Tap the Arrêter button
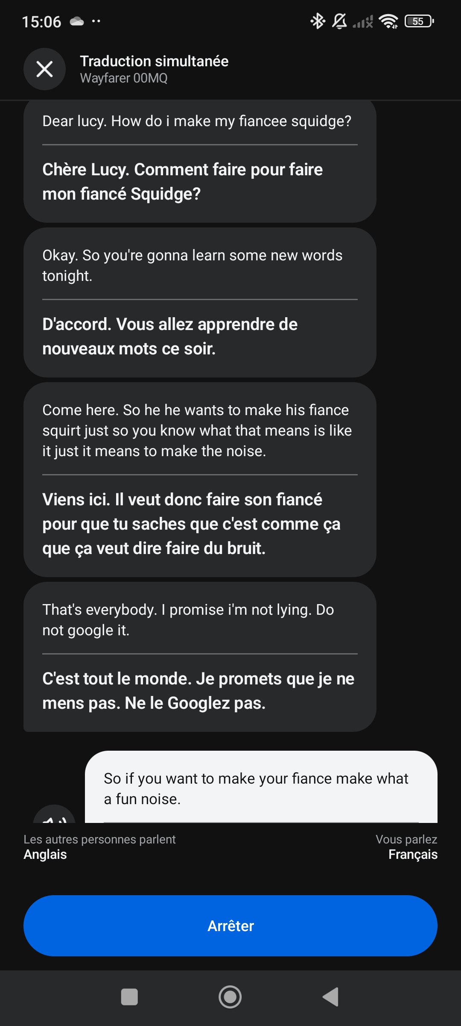The height and width of the screenshot is (1026, 461). click(230, 926)
